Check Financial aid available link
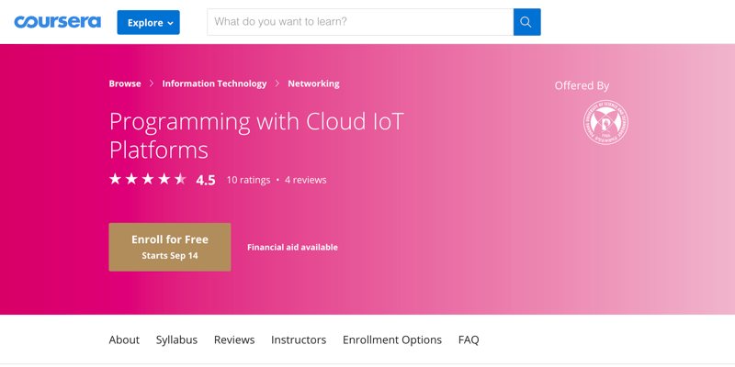The height and width of the screenshot is (367, 735). click(x=292, y=247)
